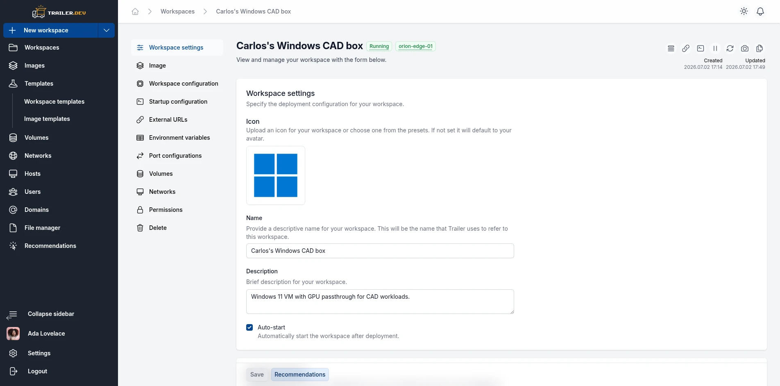This screenshot has height=386, width=780.
Task: Select the Networks tab in workspace settings
Action: pos(177,192)
